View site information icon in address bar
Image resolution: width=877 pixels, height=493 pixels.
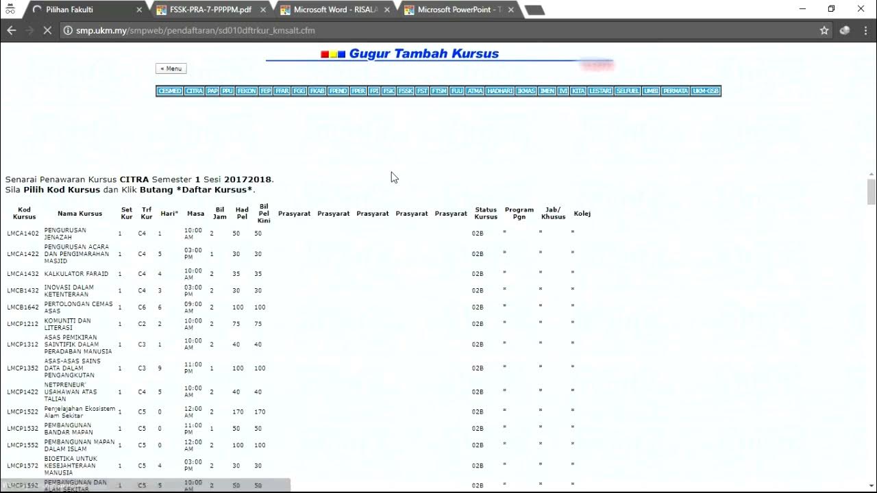click(x=68, y=30)
